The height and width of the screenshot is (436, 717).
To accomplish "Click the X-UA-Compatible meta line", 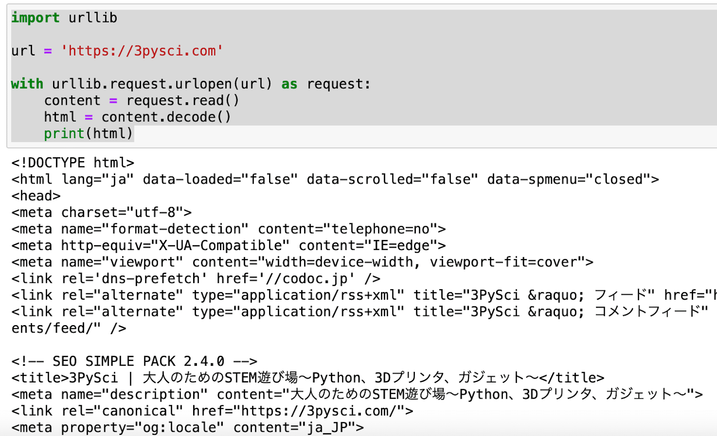I will pyautogui.click(x=228, y=246).
